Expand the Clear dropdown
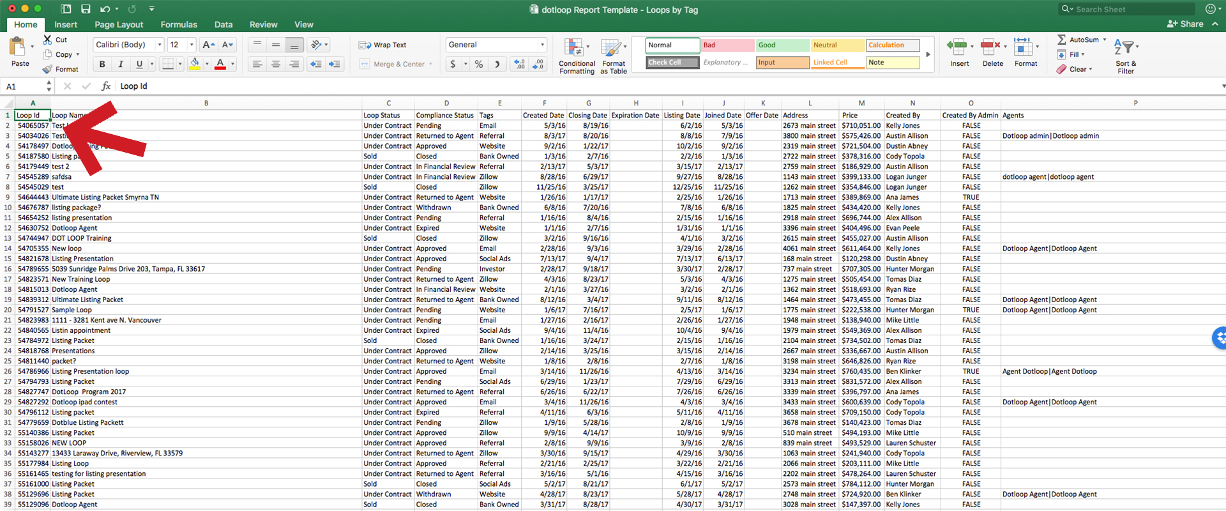1226x511 pixels. click(x=1091, y=69)
